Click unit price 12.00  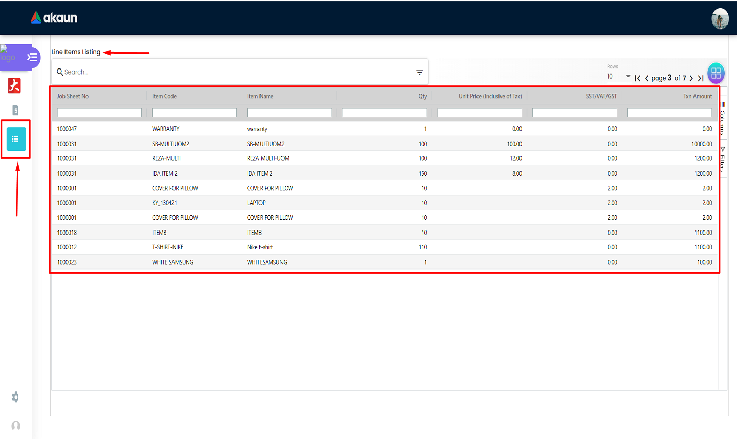pyautogui.click(x=516, y=159)
